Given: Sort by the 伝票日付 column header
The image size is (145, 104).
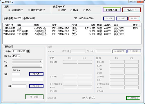Looking at the screenshot, I should (9, 25).
